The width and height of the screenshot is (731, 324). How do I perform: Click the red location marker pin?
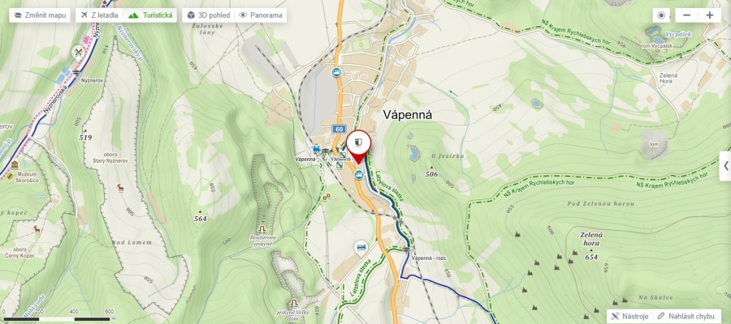click(x=358, y=147)
